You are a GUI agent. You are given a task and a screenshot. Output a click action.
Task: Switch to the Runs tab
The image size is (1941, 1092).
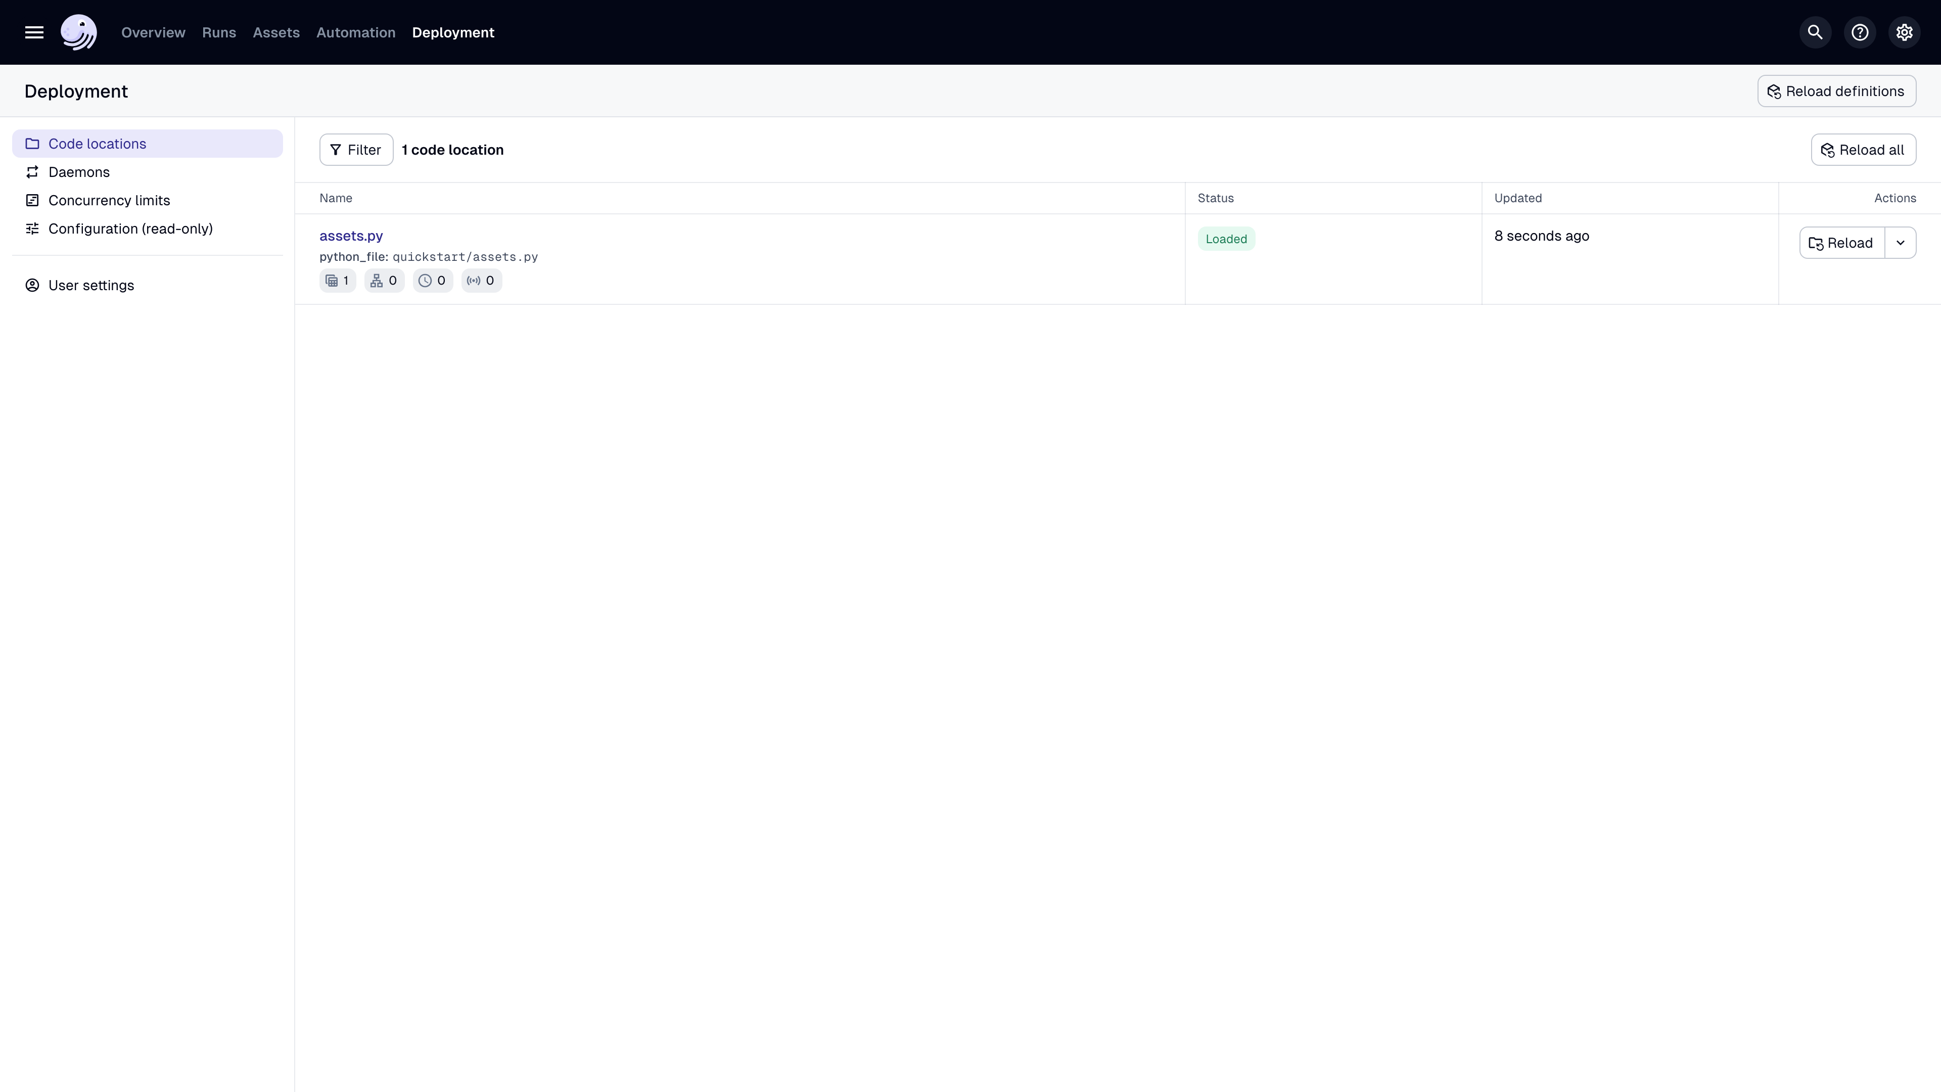click(x=218, y=32)
